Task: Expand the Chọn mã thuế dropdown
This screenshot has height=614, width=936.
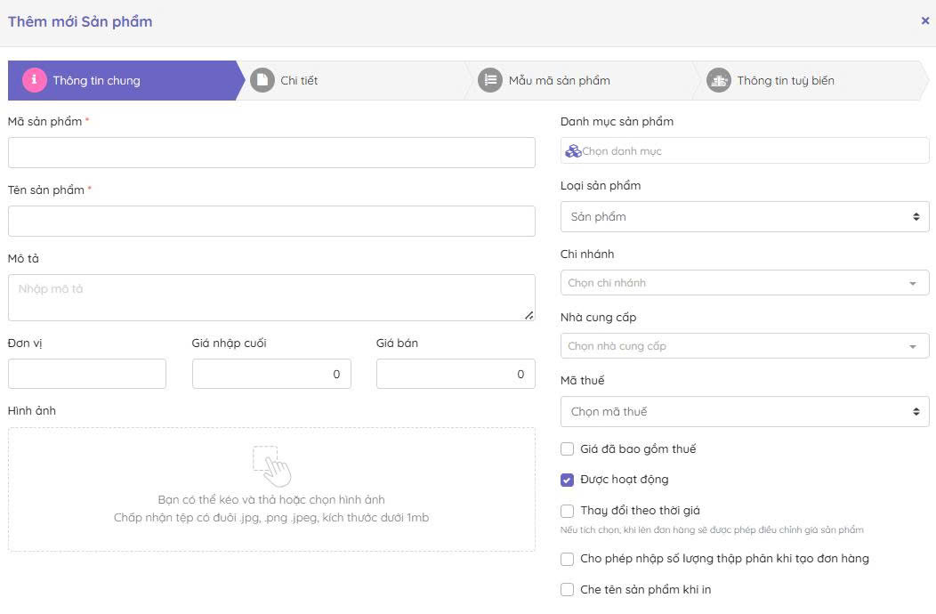Action: (x=744, y=412)
